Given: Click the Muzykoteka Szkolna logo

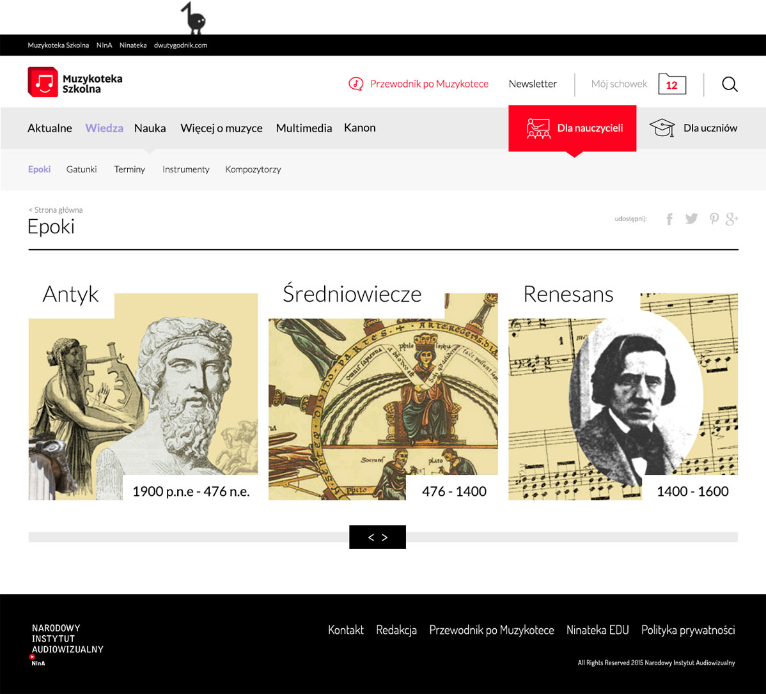Looking at the screenshot, I should (75, 82).
